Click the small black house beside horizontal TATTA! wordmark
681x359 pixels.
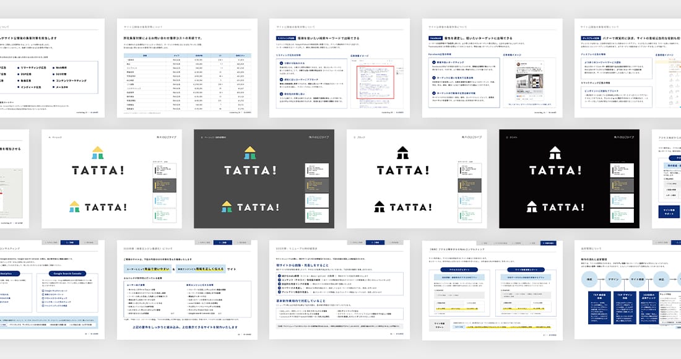click(x=380, y=207)
